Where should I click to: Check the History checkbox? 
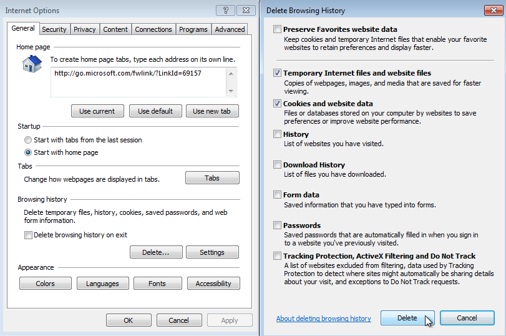point(277,134)
